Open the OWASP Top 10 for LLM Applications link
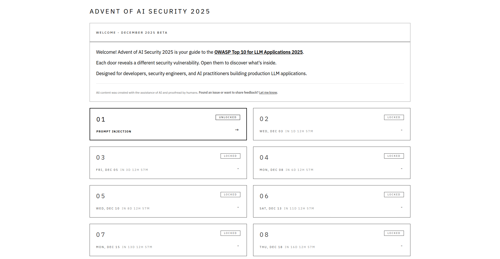Screen dimensions: 500x259 (x=258, y=52)
